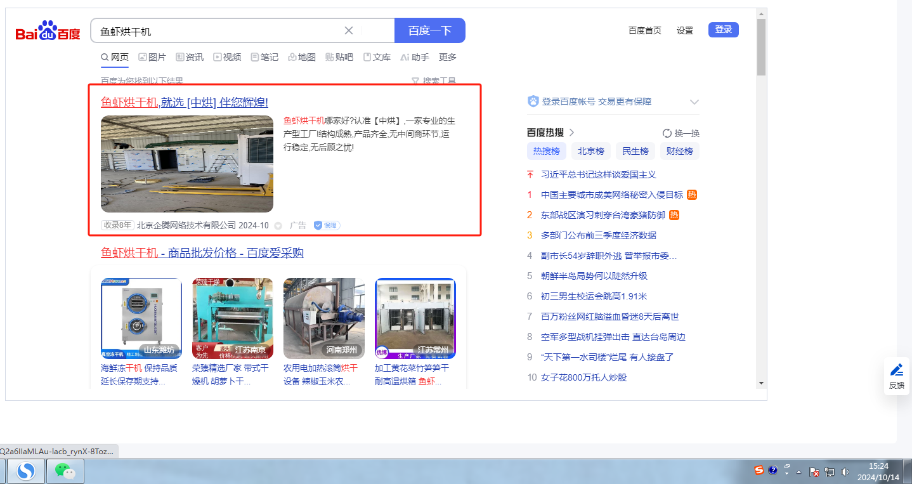This screenshot has height=484, width=912.
Task: Select the 北京榜 tab
Action: pyautogui.click(x=591, y=151)
